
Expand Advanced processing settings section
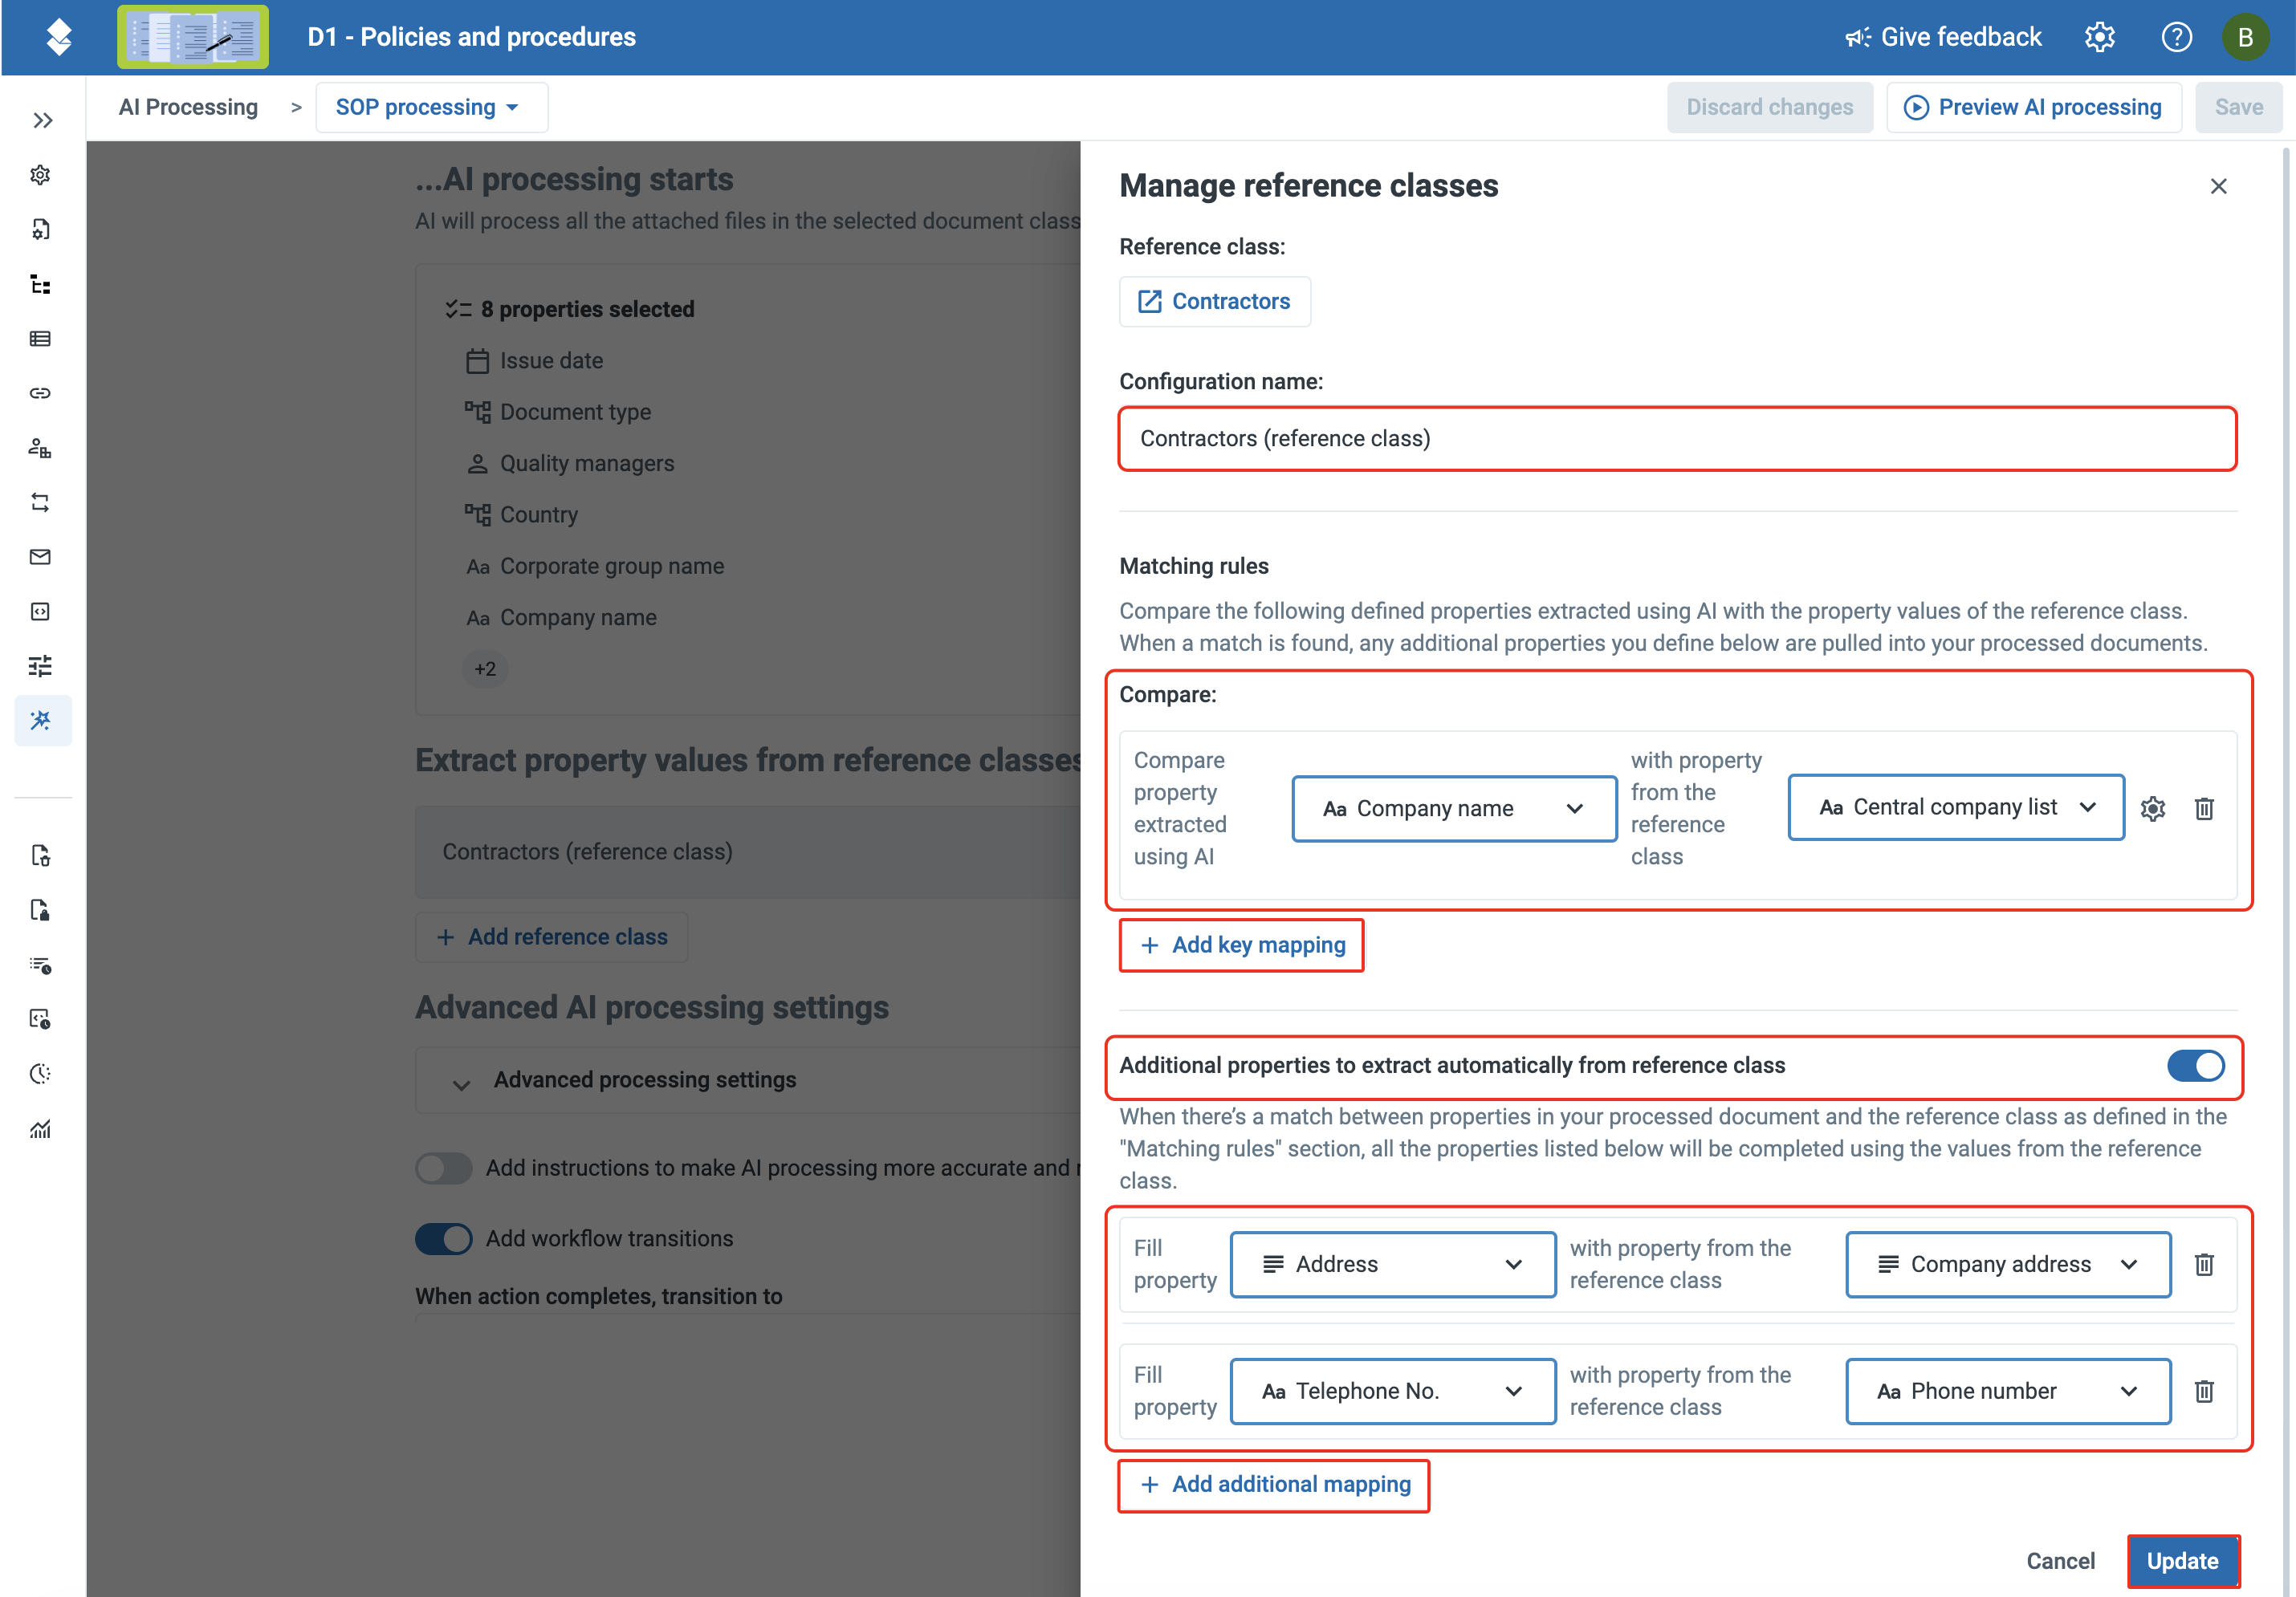(x=645, y=1080)
